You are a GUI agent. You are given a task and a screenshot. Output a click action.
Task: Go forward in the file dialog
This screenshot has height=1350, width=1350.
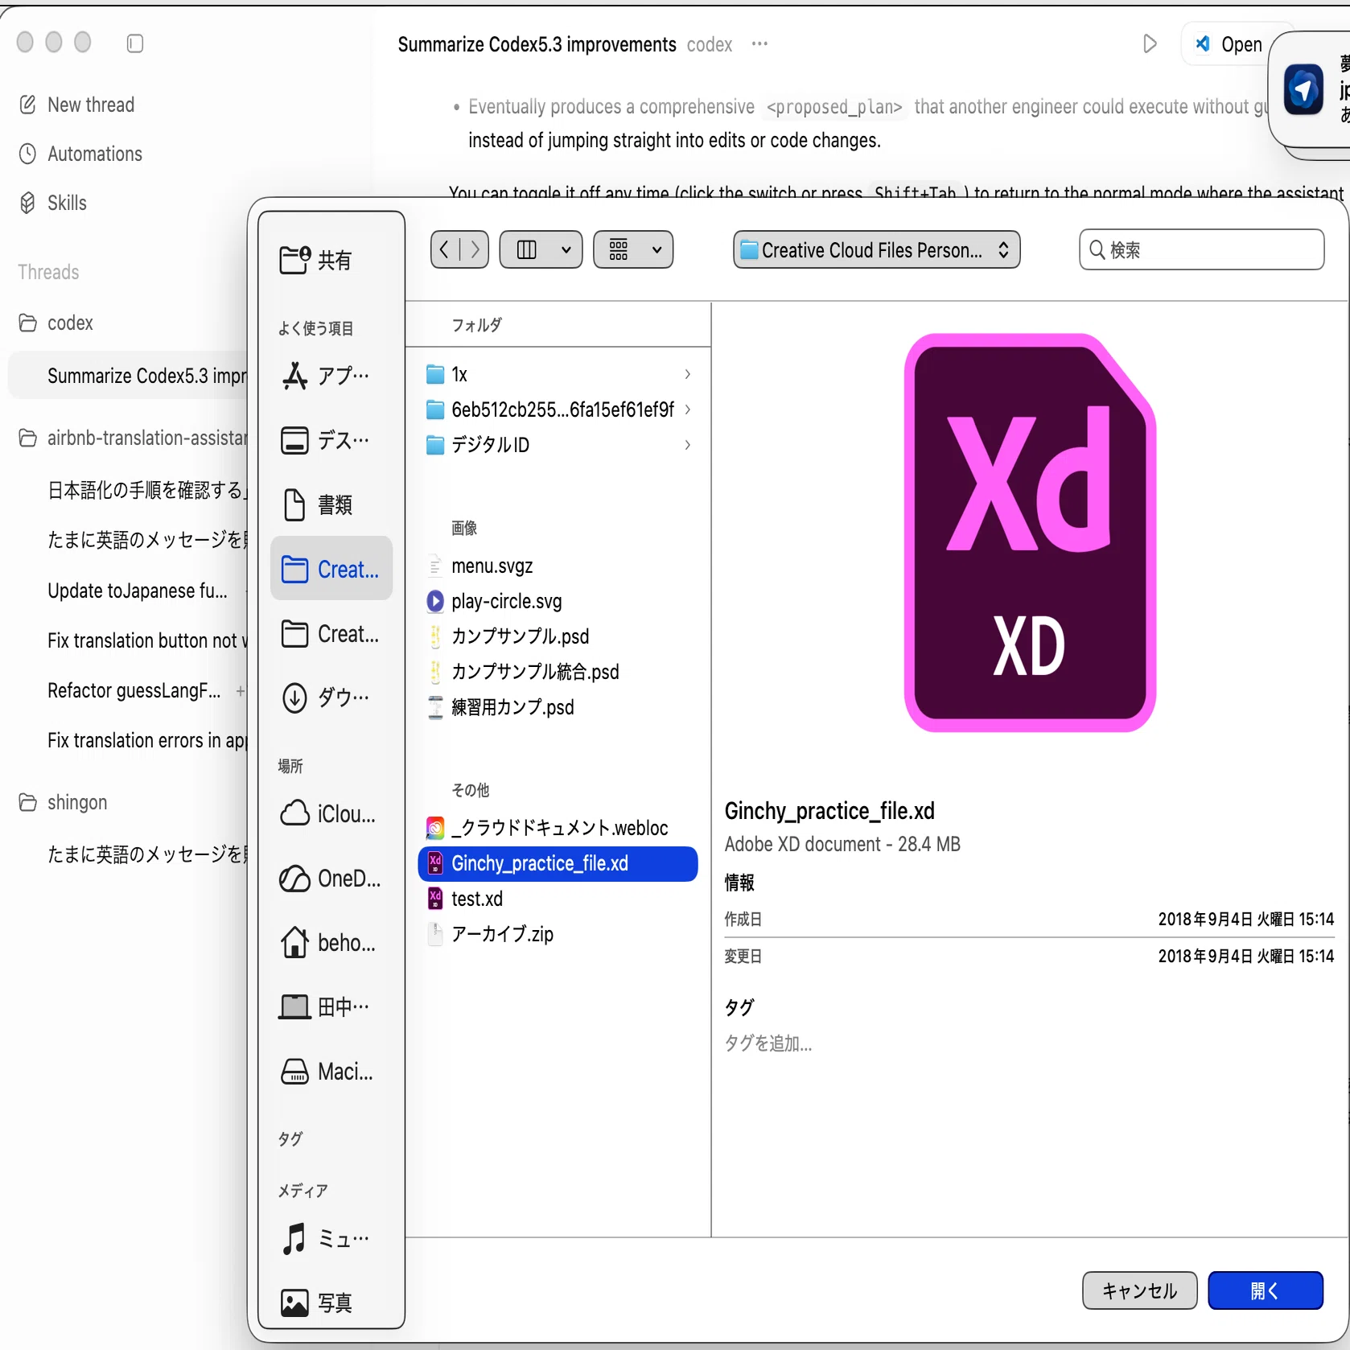pyautogui.click(x=475, y=249)
